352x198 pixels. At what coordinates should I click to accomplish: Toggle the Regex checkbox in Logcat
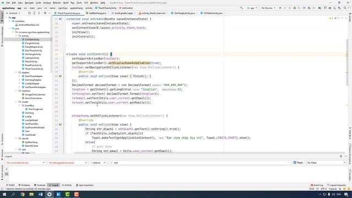pyautogui.click(x=295, y=163)
